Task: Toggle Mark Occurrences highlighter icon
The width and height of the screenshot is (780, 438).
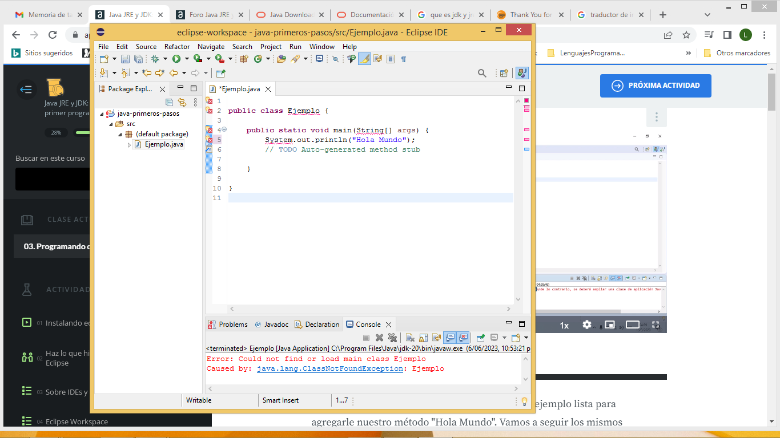Action: tap(365, 59)
